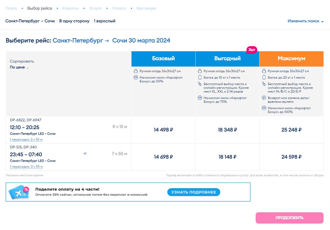Click the tickets icon in installment banner
Viewport: 330px width, 230px height.
click(19, 192)
